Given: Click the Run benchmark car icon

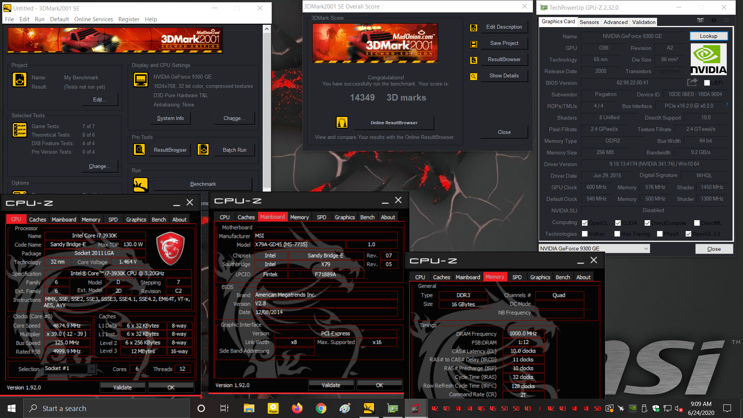Looking at the screenshot, I should pos(140,185).
